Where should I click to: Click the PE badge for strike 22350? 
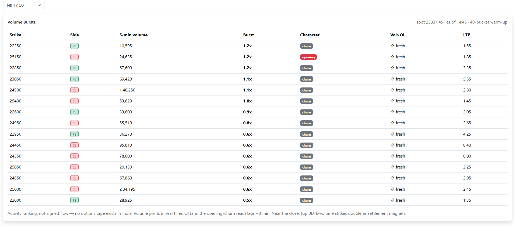click(x=74, y=46)
